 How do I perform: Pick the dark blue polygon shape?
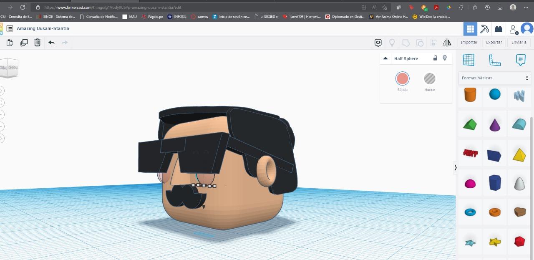coord(495,183)
